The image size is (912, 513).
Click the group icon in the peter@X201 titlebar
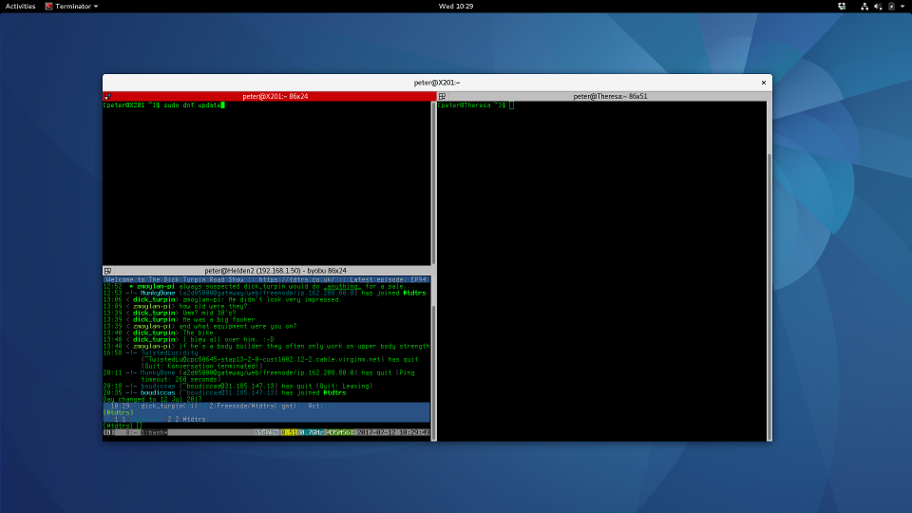click(x=107, y=97)
